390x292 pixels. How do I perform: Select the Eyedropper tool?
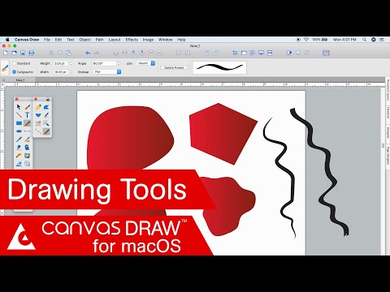click(19, 140)
